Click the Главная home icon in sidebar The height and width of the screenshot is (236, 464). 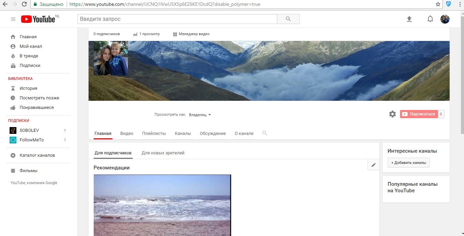tap(13, 37)
